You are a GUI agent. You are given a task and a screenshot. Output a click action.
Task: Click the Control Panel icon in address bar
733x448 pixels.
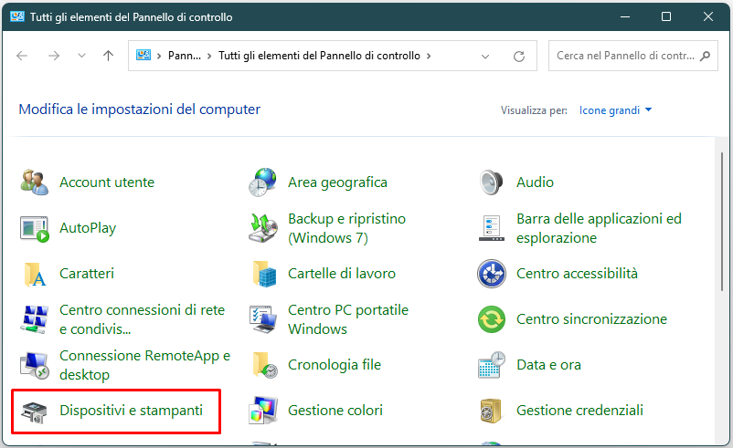143,55
